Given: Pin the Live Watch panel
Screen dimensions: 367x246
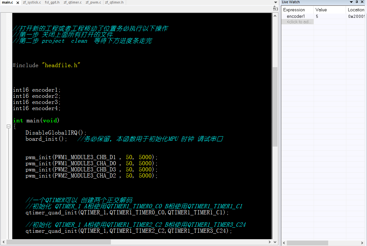Looking at the screenshot, I should 357,2.
